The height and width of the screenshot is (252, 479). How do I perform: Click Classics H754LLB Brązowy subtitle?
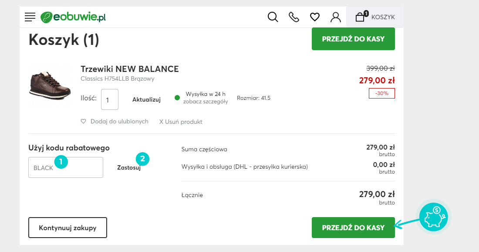click(x=117, y=78)
